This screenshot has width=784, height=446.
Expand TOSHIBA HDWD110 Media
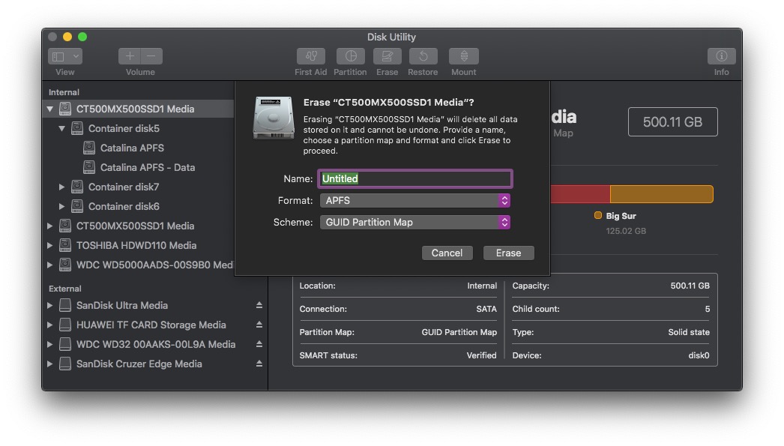click(49, 245)
